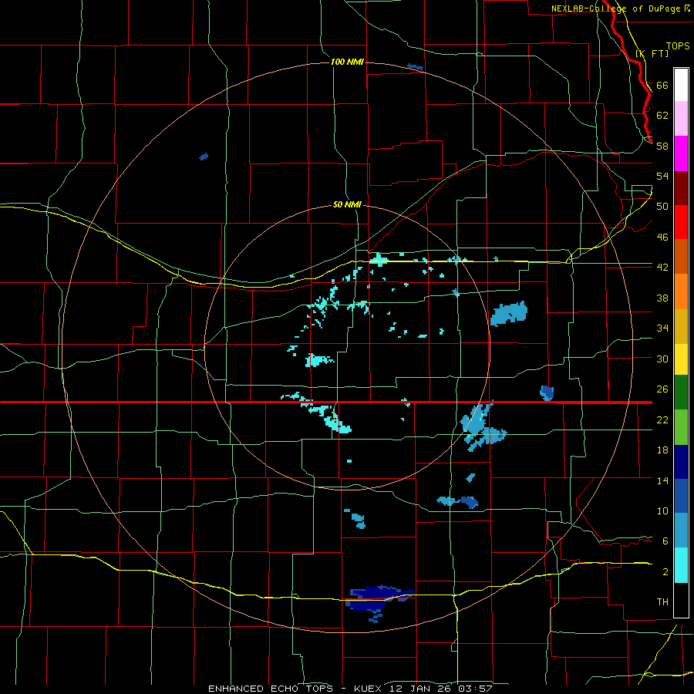Click the "66" legend value
The width and height of the screenshot is (694, 694).
662,86
